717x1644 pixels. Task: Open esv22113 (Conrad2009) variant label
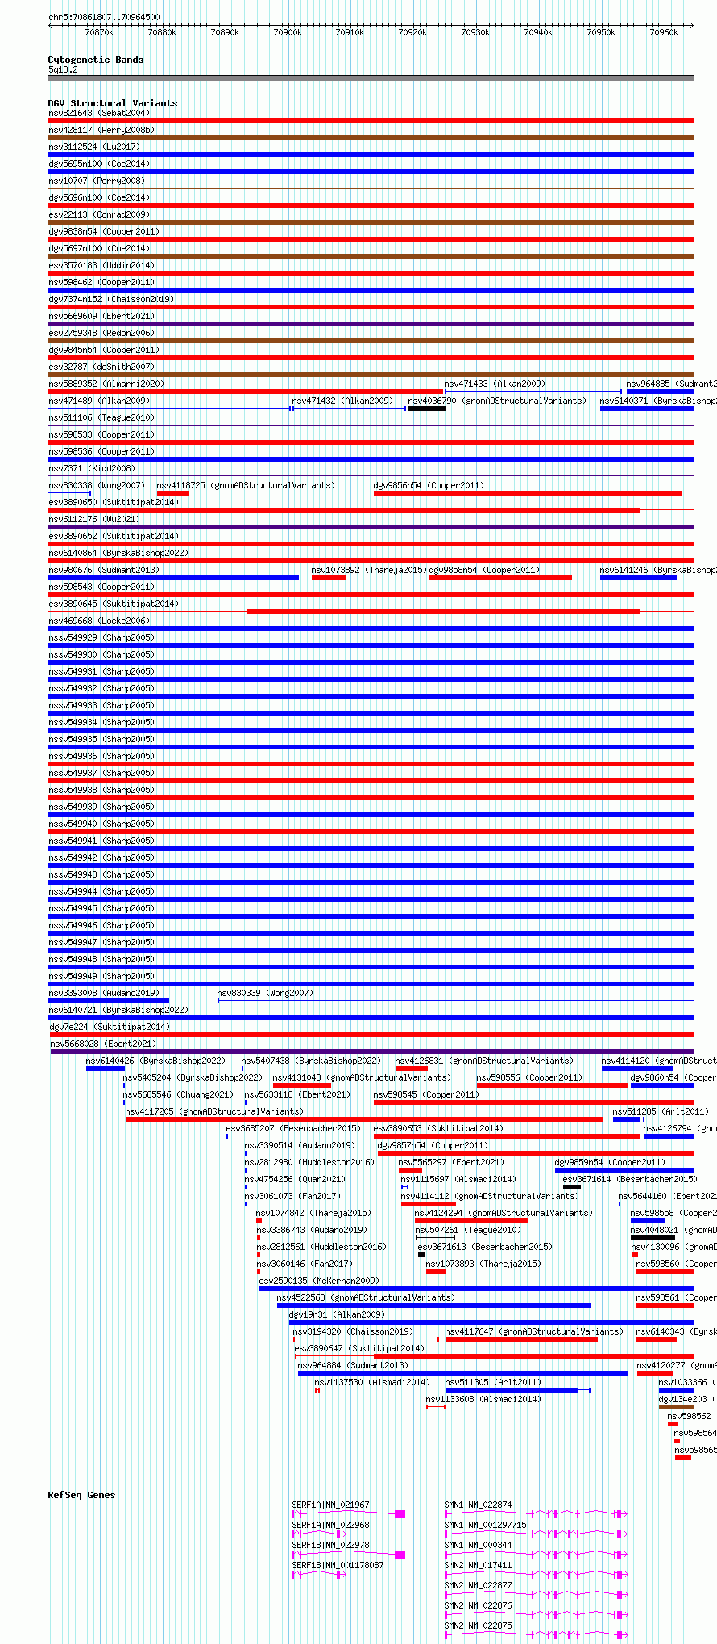[x=99, y=214]
